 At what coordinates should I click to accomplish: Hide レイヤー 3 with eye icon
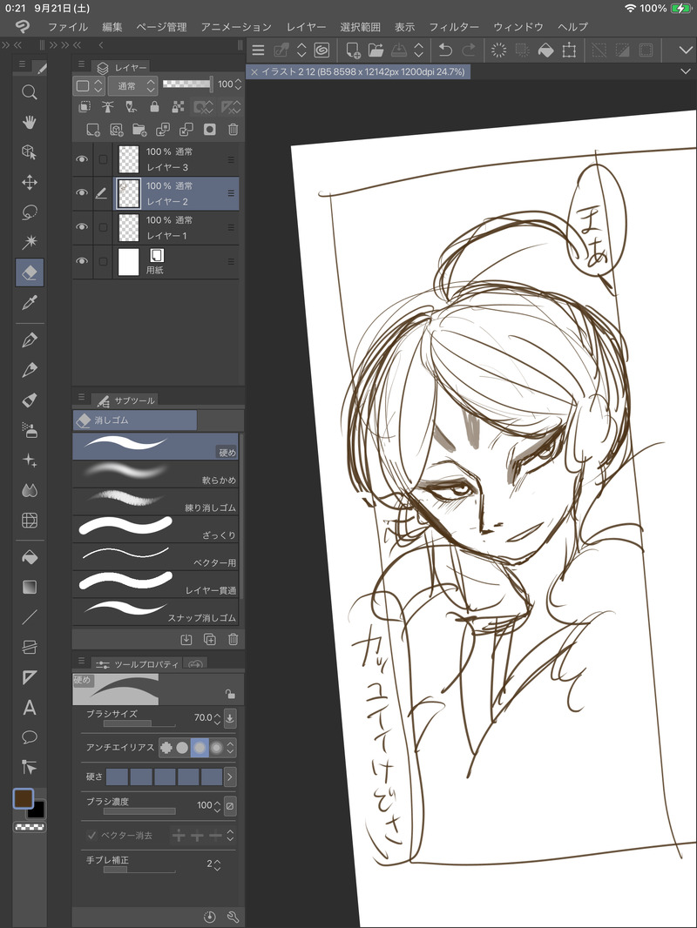[x=82, y=159]
